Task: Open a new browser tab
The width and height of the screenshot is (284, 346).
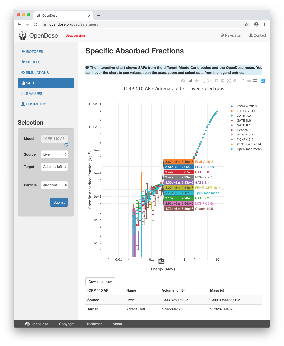Action: coord(99,16)
